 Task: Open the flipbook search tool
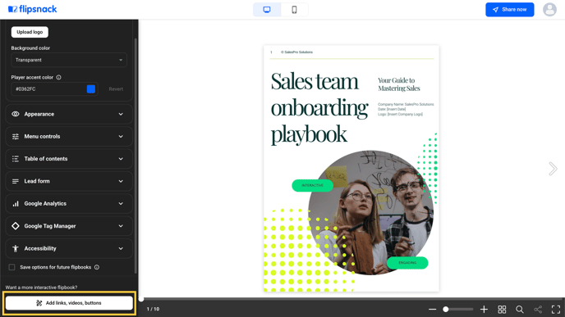pos(520,309)
